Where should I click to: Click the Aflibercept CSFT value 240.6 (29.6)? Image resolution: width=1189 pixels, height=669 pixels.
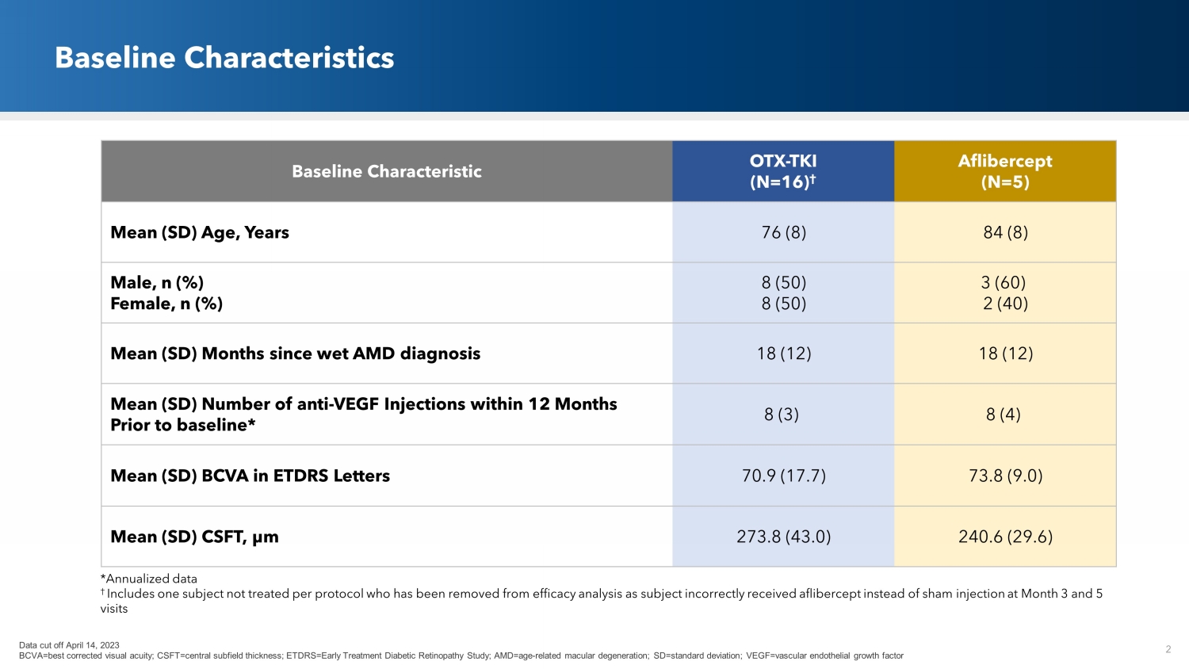pos(1005,537)
